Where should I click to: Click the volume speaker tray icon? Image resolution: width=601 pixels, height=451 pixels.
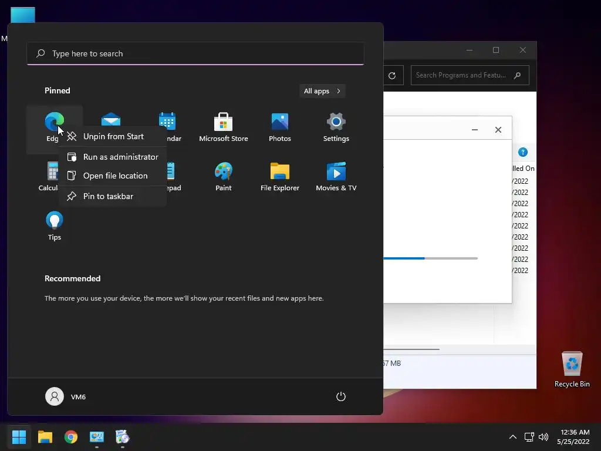coord(543,437)
